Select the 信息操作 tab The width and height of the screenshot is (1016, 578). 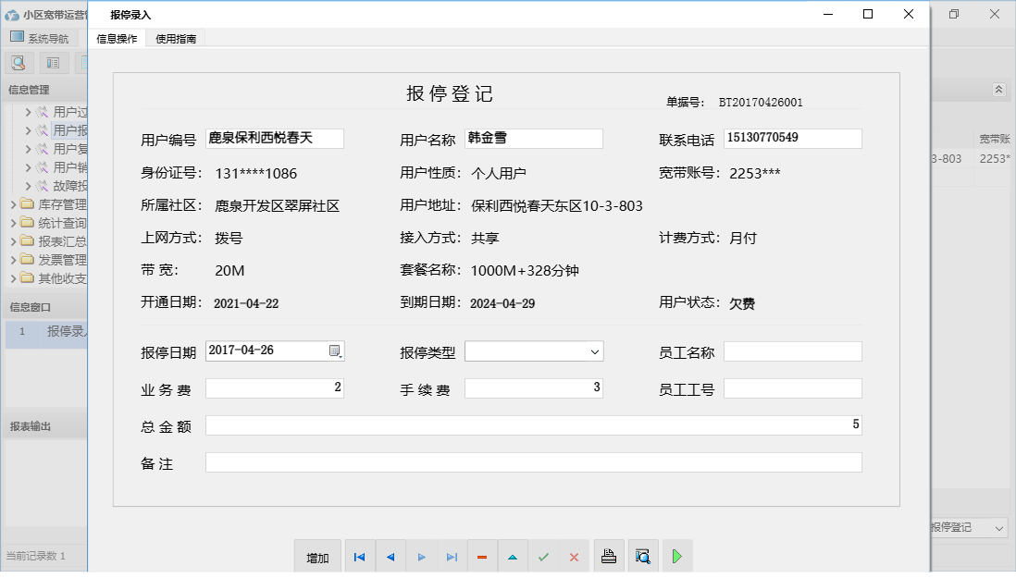coord(117,39)
